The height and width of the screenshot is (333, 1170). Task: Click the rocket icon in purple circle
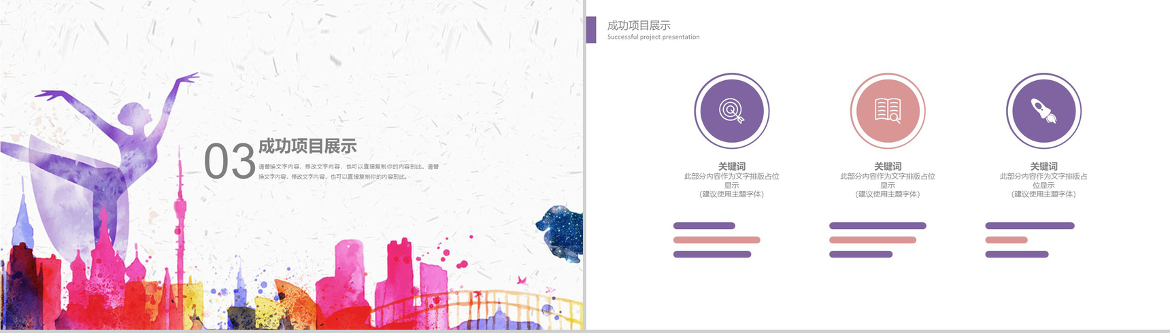click(x=1043, y=111)
